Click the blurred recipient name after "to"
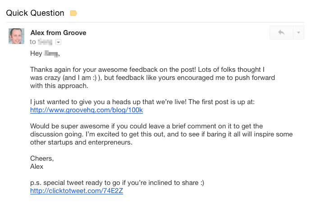The width and height of the screenshot is (311, 202). (45, 42)
